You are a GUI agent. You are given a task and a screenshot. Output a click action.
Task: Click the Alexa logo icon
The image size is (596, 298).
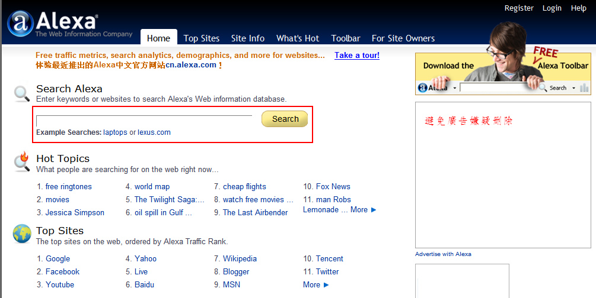pos(20,23)
